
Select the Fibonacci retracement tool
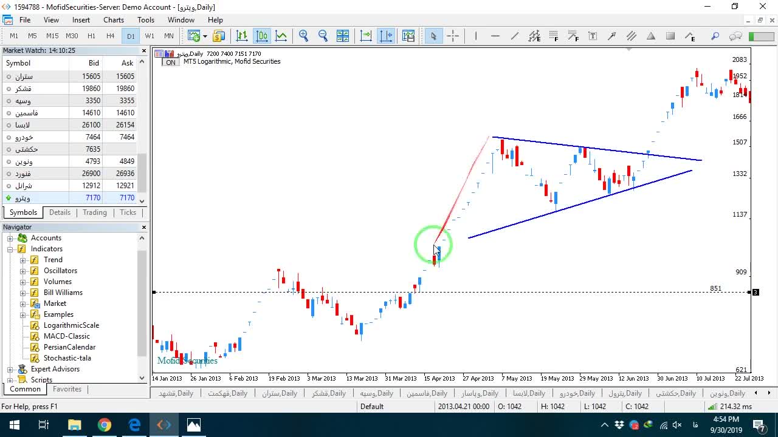click(x=554, y=36)
